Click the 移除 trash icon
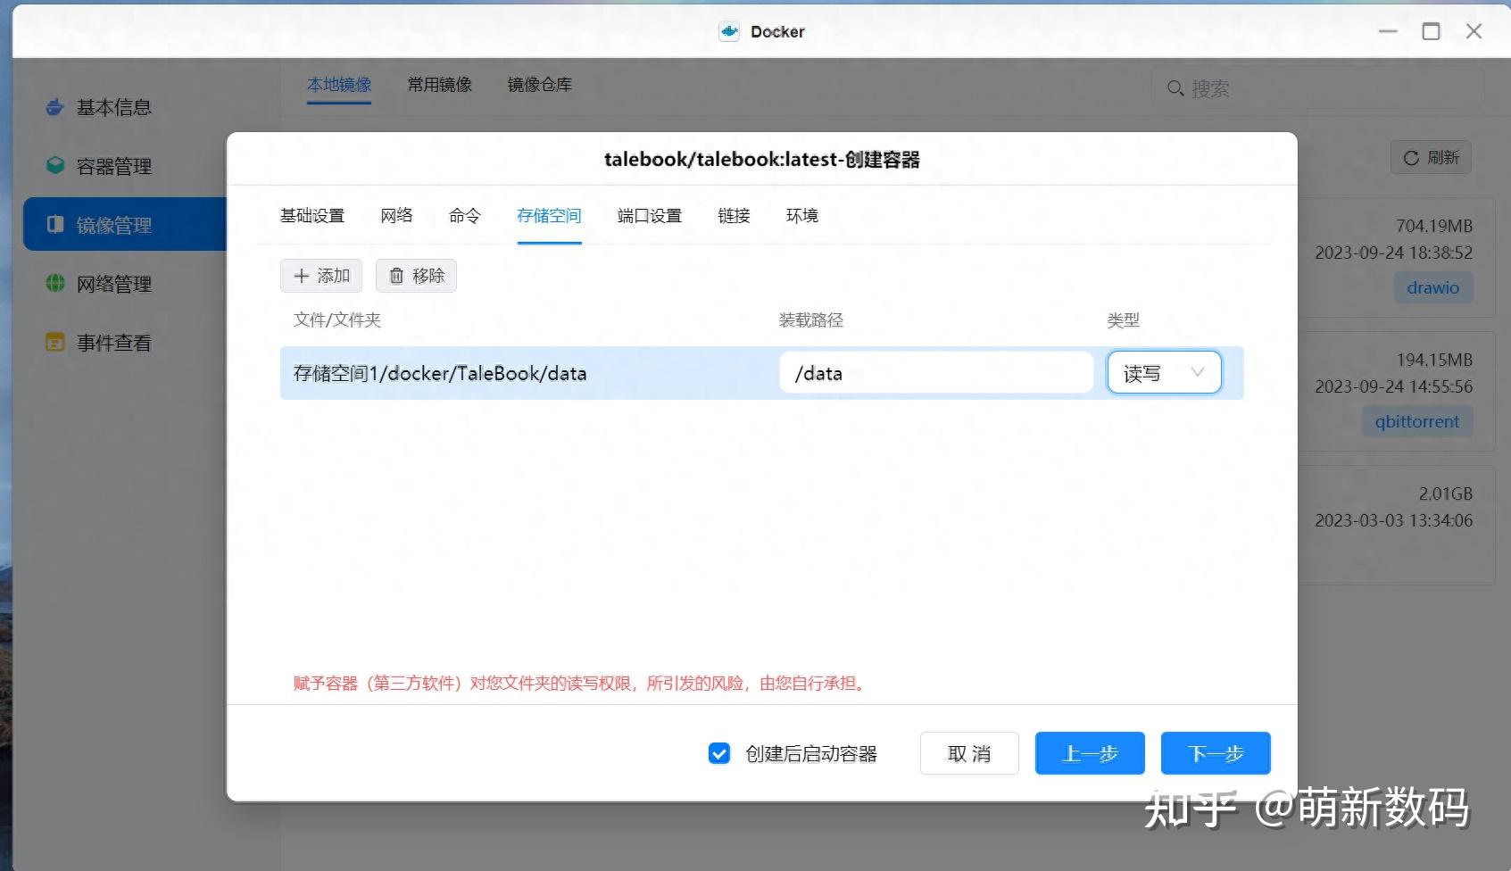The image size is (1511, 871). coord(398,276)
